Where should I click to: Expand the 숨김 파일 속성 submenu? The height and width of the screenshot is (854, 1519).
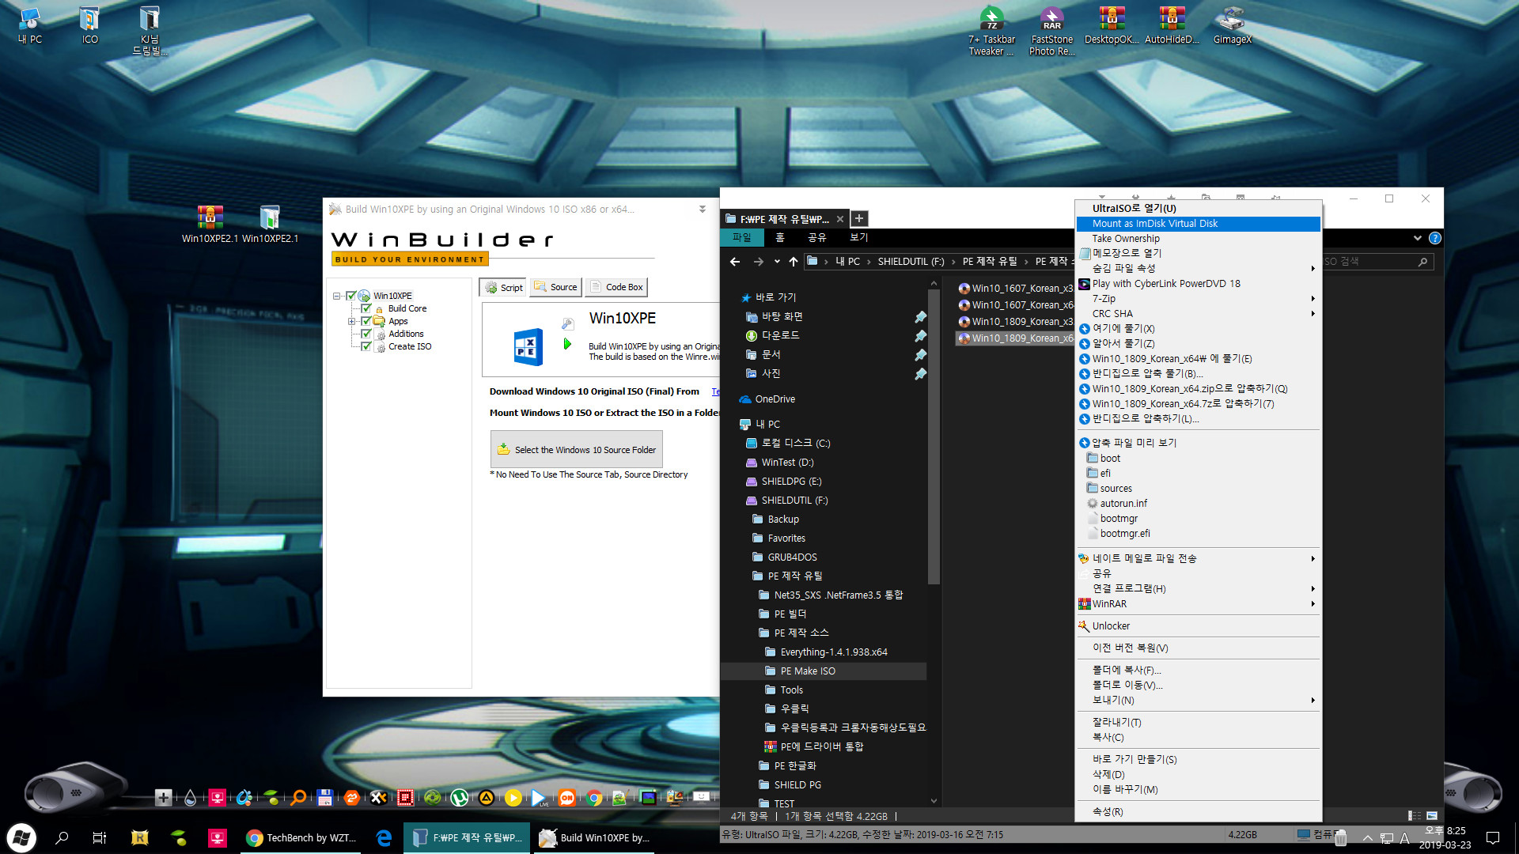click(1199, 269)
